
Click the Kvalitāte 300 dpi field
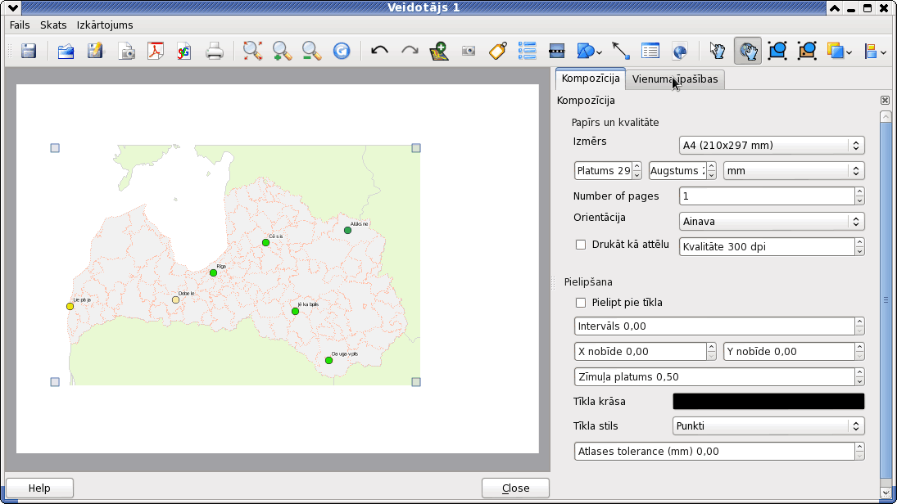click(x=772, y=247)
